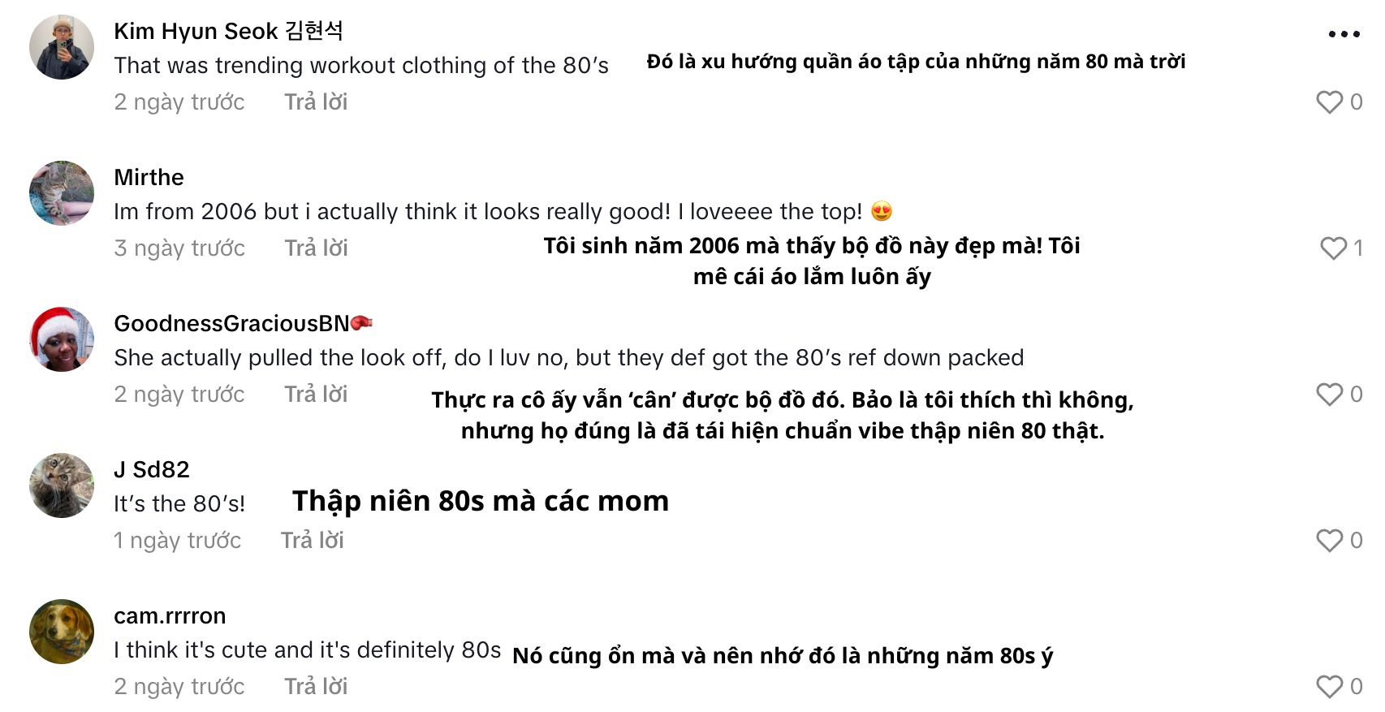Click the username Mirthe
The width and height of the screenshot is (1385, 712).
click(148, 177)
